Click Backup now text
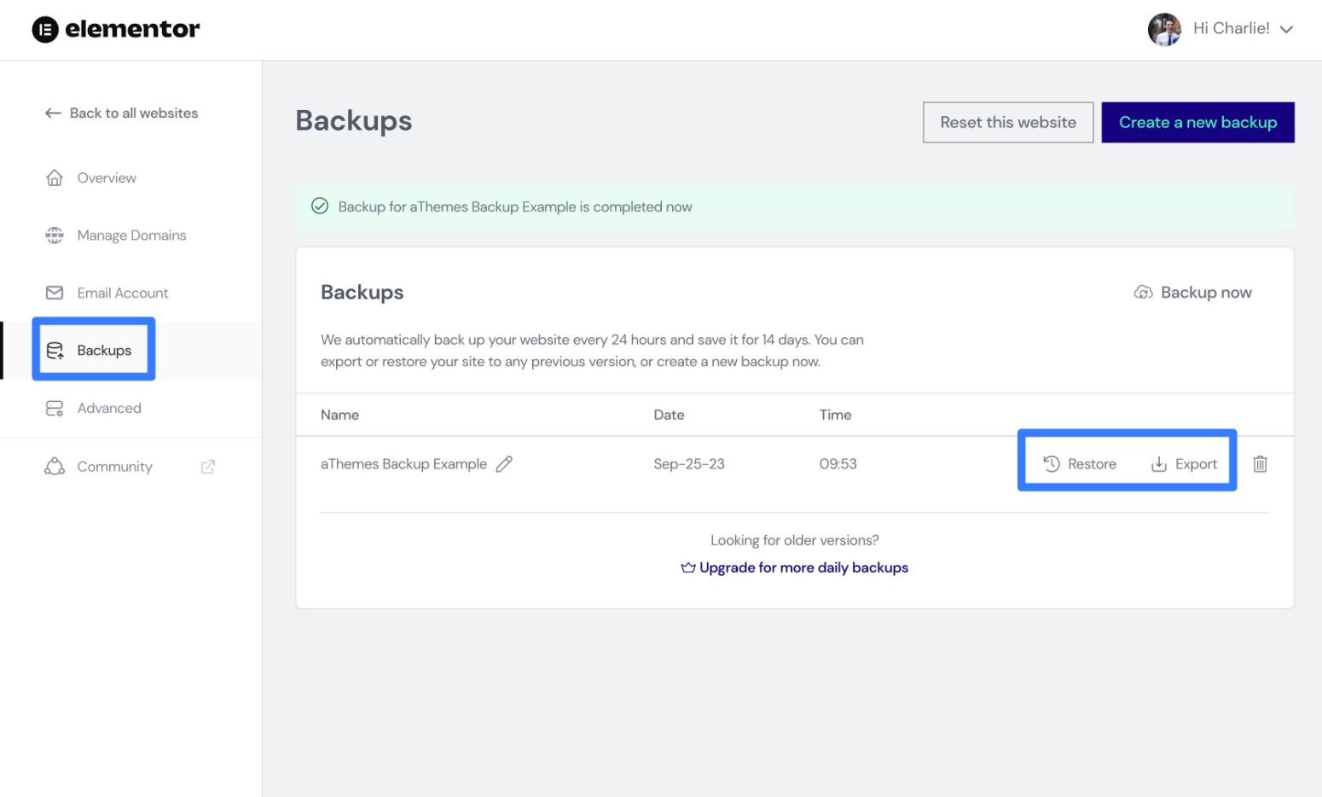 click(1206, 293)
